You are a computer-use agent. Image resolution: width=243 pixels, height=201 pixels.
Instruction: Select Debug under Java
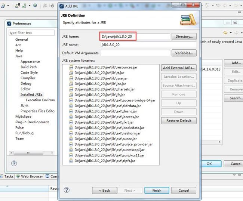pos(26,84)
